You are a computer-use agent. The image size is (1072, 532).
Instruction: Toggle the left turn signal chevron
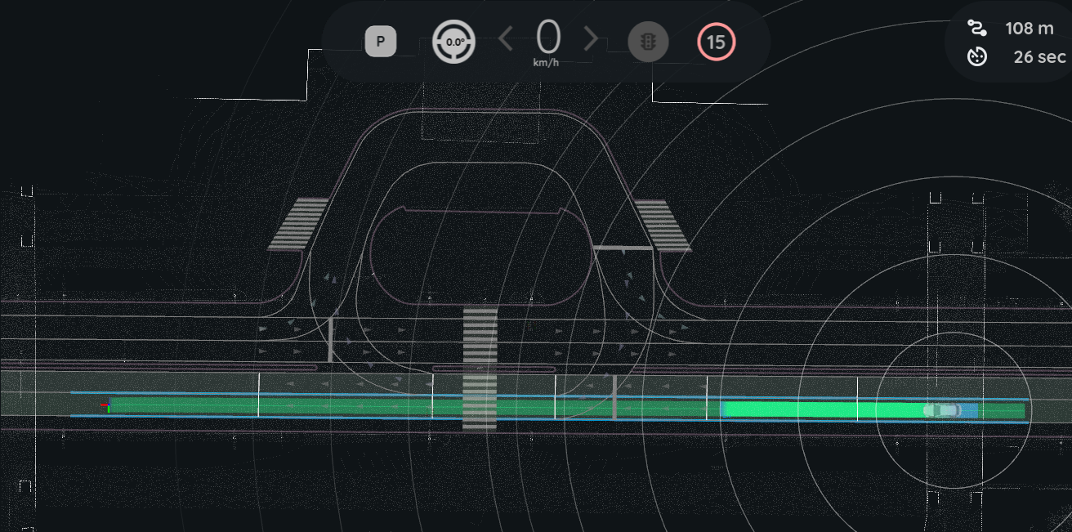coord(507,38)
